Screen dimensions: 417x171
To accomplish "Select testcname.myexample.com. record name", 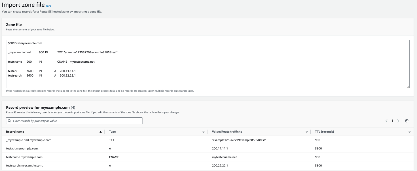I will coord(25,157).
